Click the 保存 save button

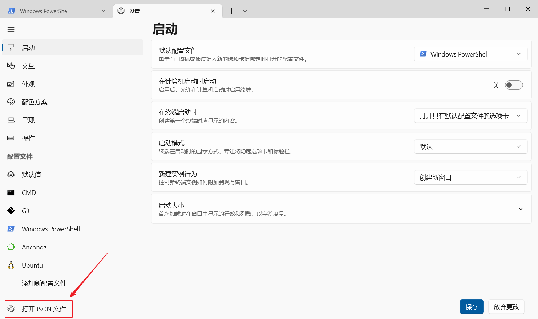[x=472, y=307]
